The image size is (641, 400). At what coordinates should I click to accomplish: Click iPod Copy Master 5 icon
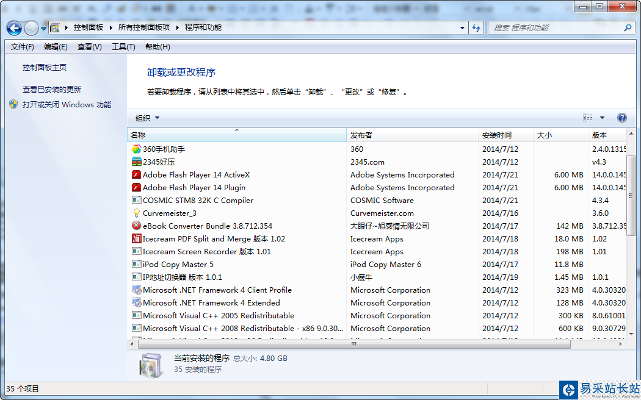tap(137, 264)
